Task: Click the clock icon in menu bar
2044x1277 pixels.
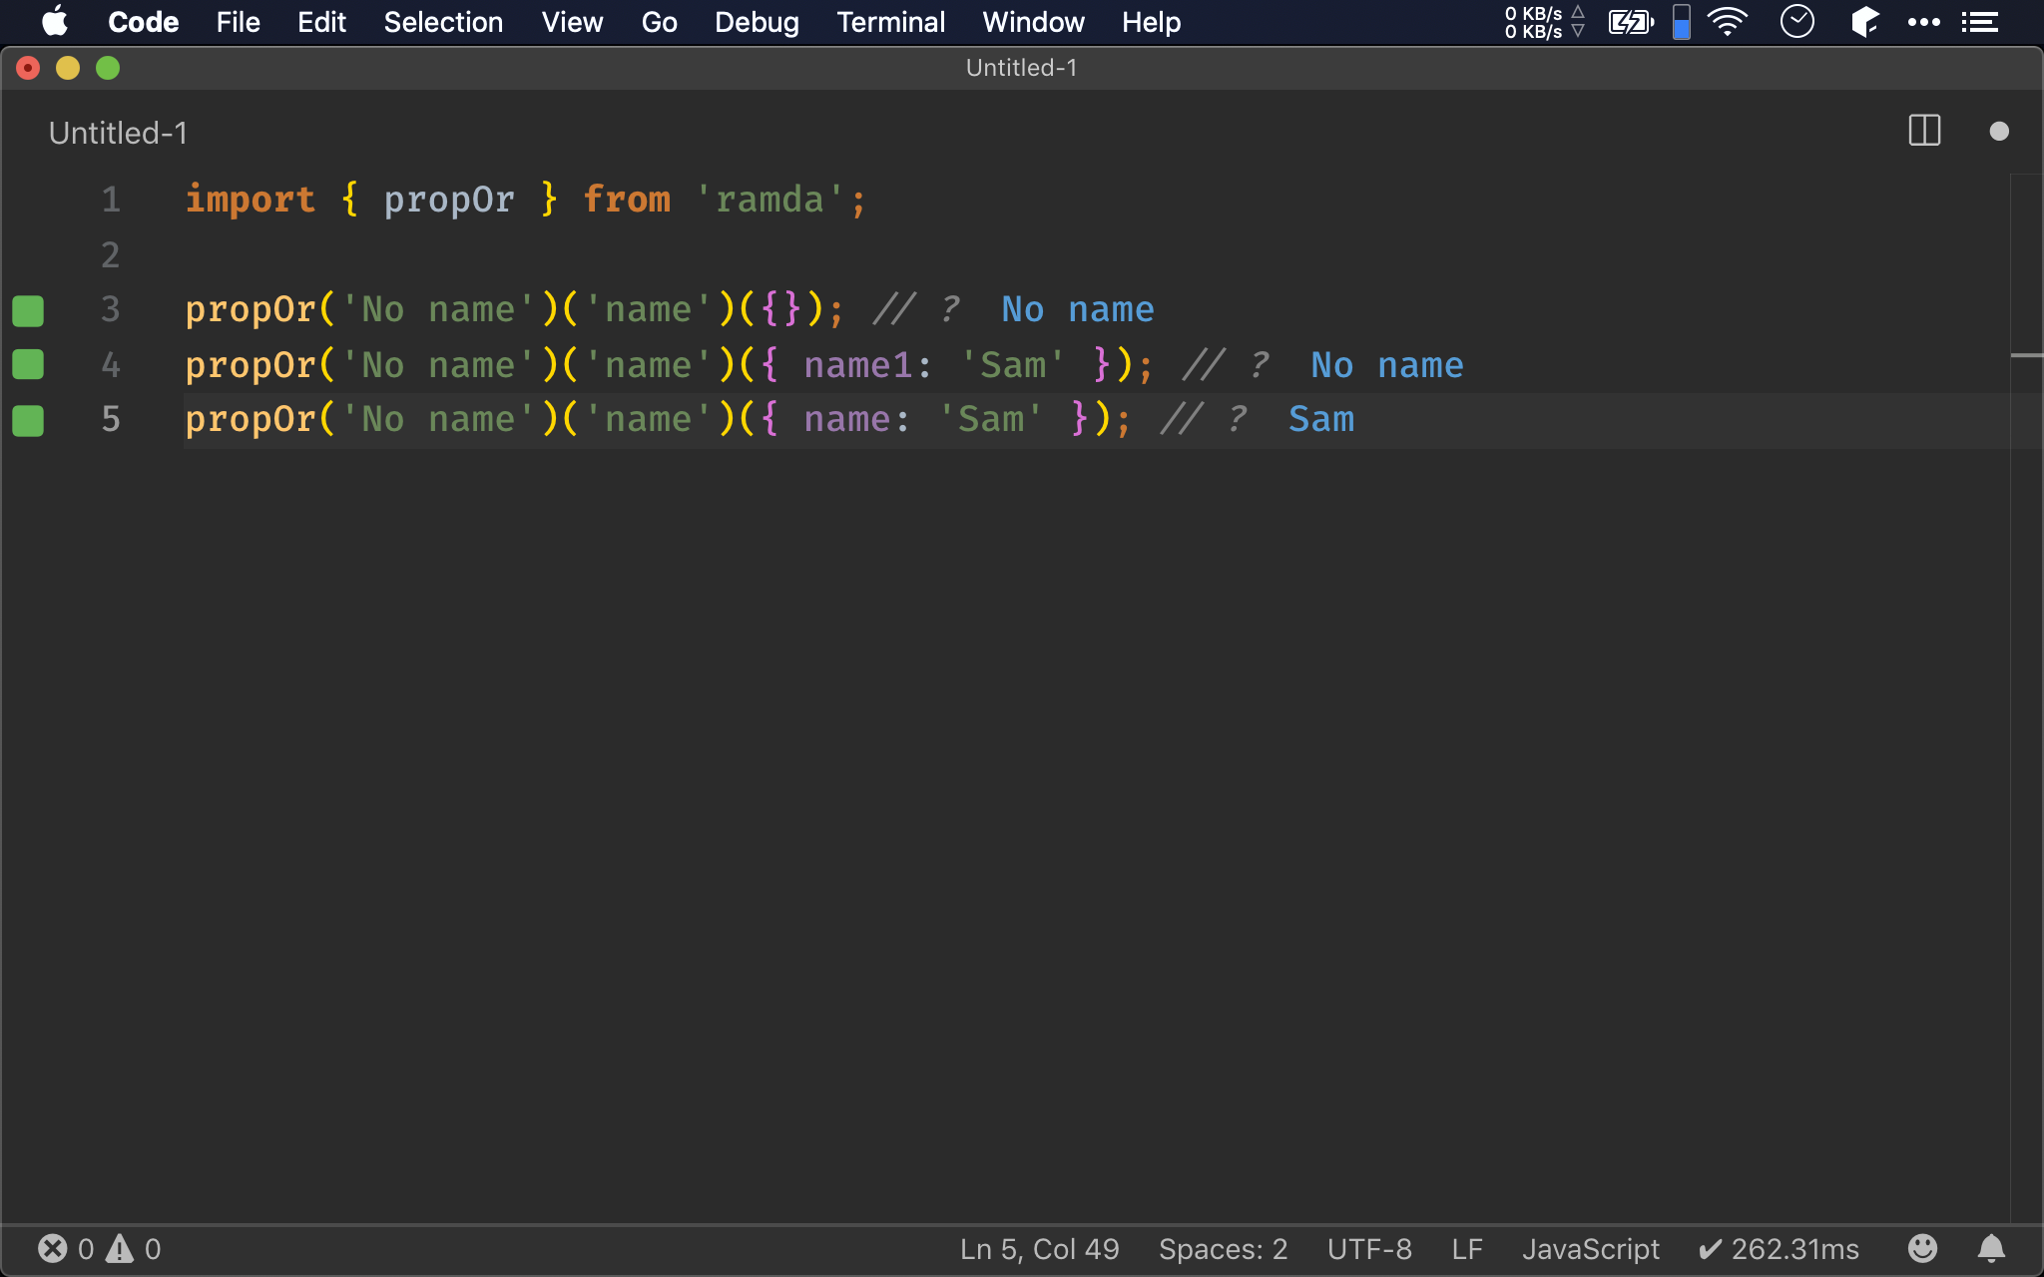Action: pyautogui.click(x=1797, y=22)
